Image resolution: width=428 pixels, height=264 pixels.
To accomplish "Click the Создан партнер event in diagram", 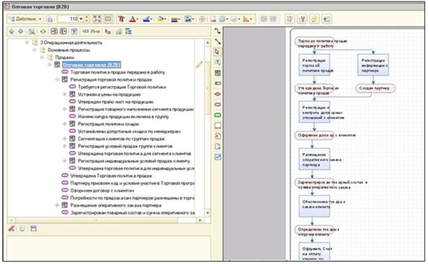I will point(375,88).
